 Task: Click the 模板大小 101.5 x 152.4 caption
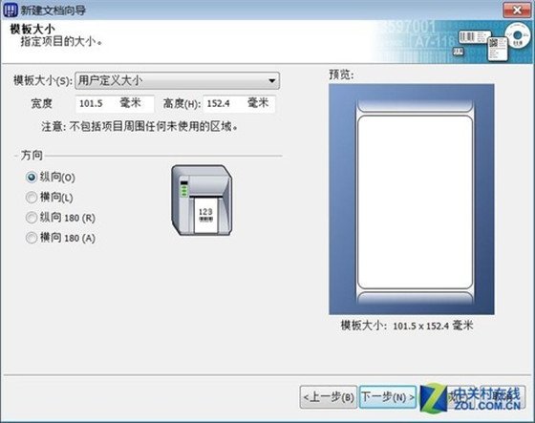(407, 326)
